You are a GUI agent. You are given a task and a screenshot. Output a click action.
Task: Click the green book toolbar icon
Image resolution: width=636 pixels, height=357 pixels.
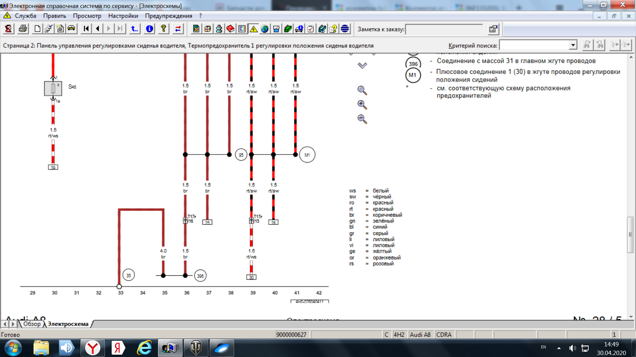[x=288, y=29]
